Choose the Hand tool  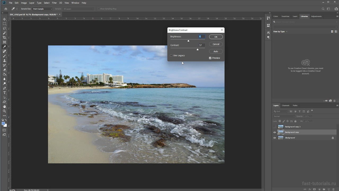pyautogui.click(x=5, y=106)
